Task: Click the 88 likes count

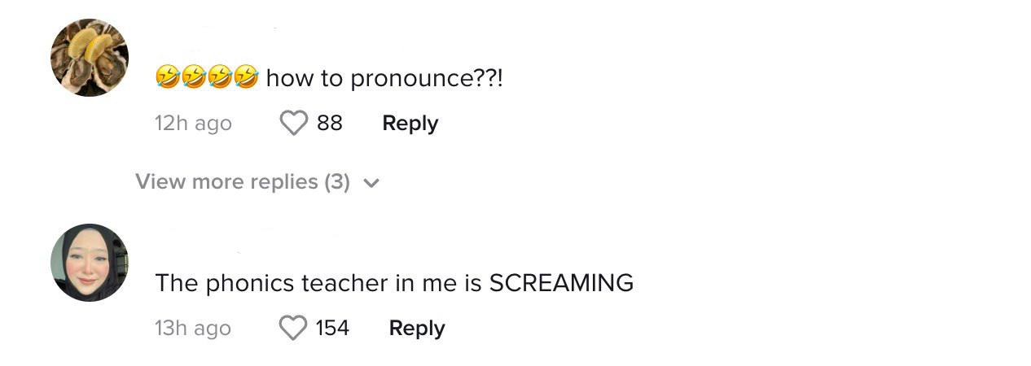Action: [x=330, y=124]
